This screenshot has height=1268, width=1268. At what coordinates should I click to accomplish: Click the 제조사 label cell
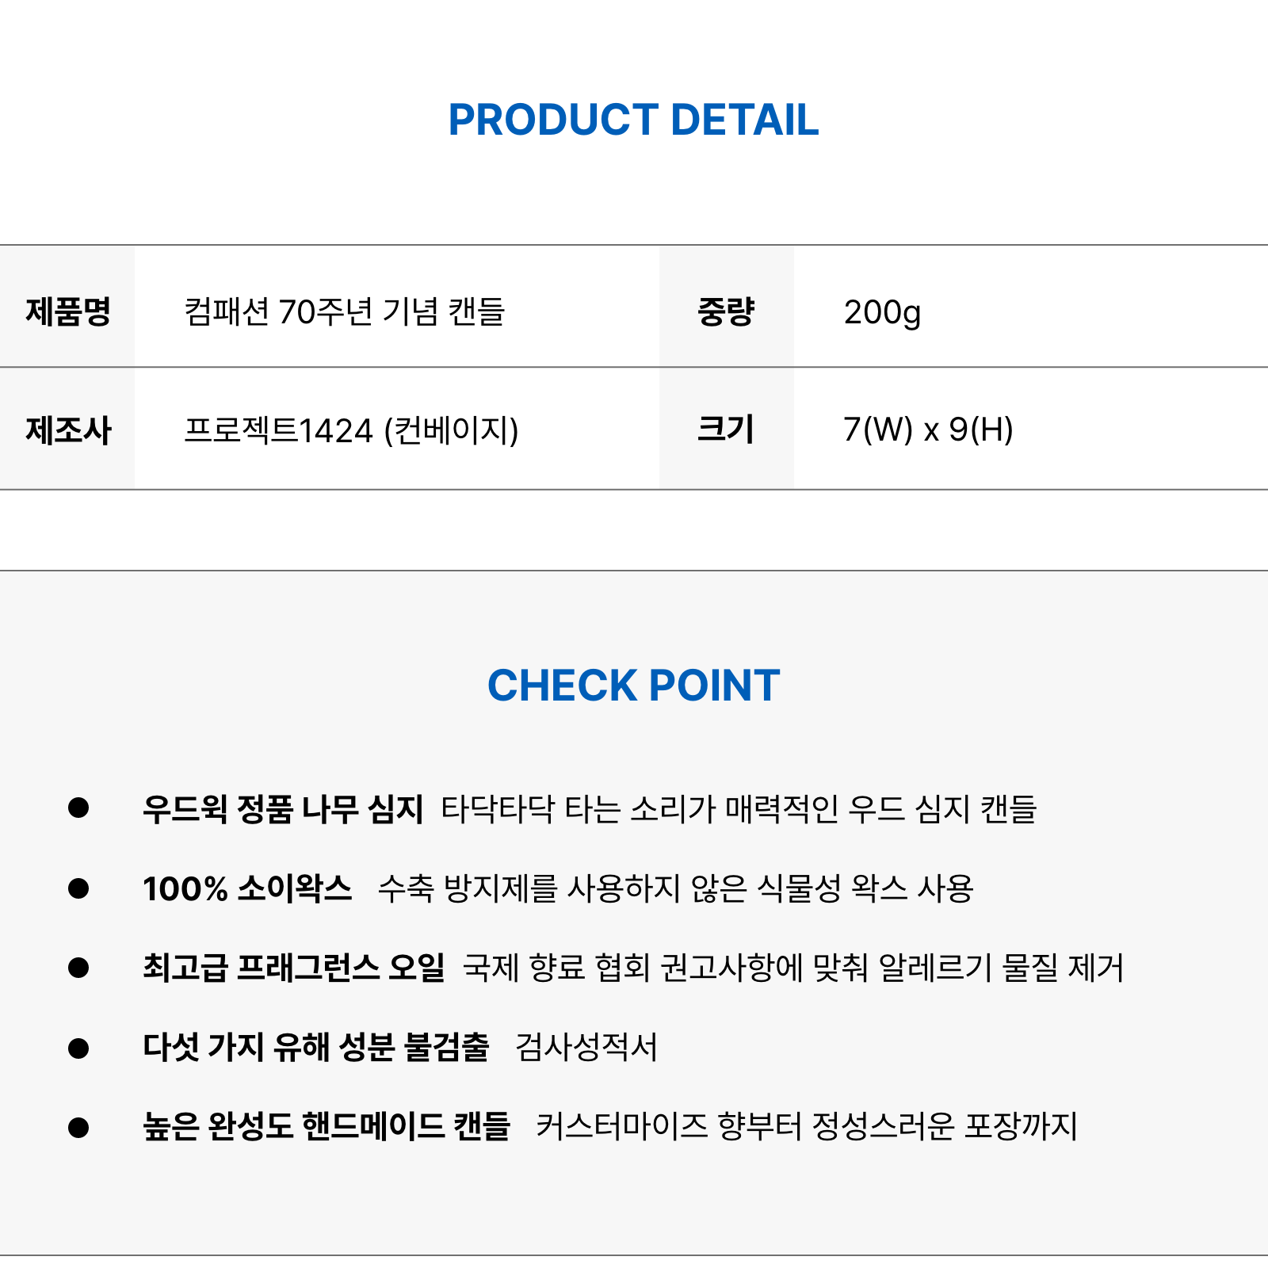(67, 429)
